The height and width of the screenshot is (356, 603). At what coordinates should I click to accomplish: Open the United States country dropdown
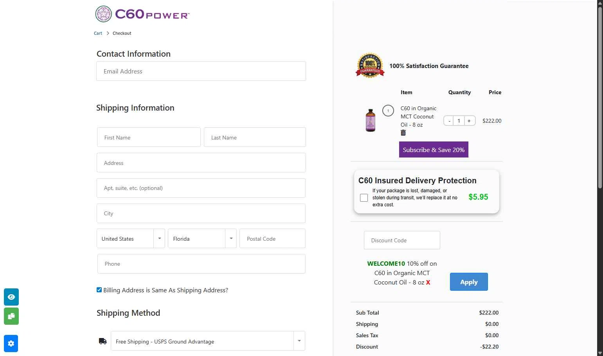pyautogui.click(x=131, y=238)
